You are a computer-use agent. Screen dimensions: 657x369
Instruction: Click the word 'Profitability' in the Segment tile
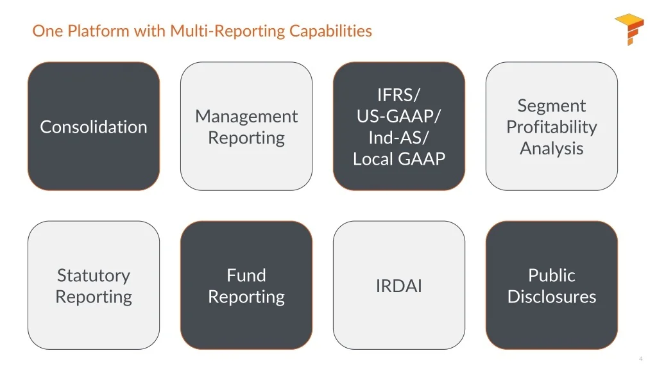click(x=552, y=127)
